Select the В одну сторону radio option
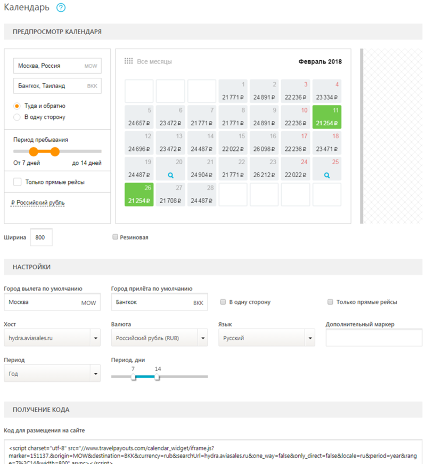 pos(17,117)
